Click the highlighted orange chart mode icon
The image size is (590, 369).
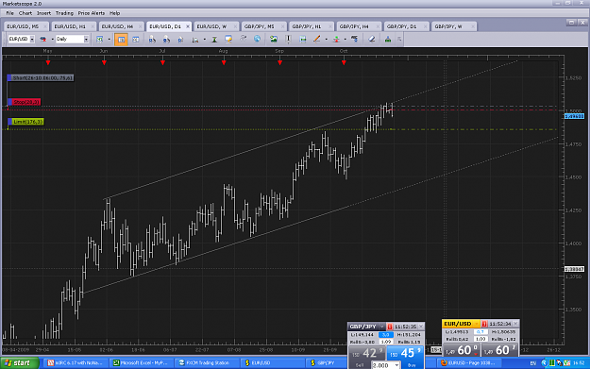121,39
